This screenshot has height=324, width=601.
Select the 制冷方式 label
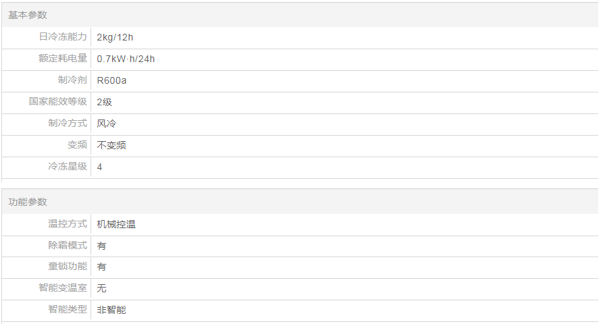68,124
